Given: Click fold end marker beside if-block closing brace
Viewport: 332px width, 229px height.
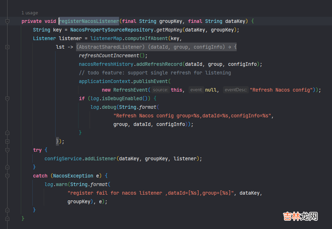Looking at the screenshot, I should (x=7, y=133).
